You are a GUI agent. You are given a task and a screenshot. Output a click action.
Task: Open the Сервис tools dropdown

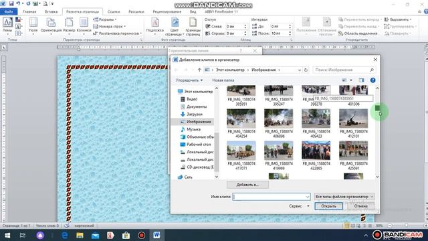(299, 206)
